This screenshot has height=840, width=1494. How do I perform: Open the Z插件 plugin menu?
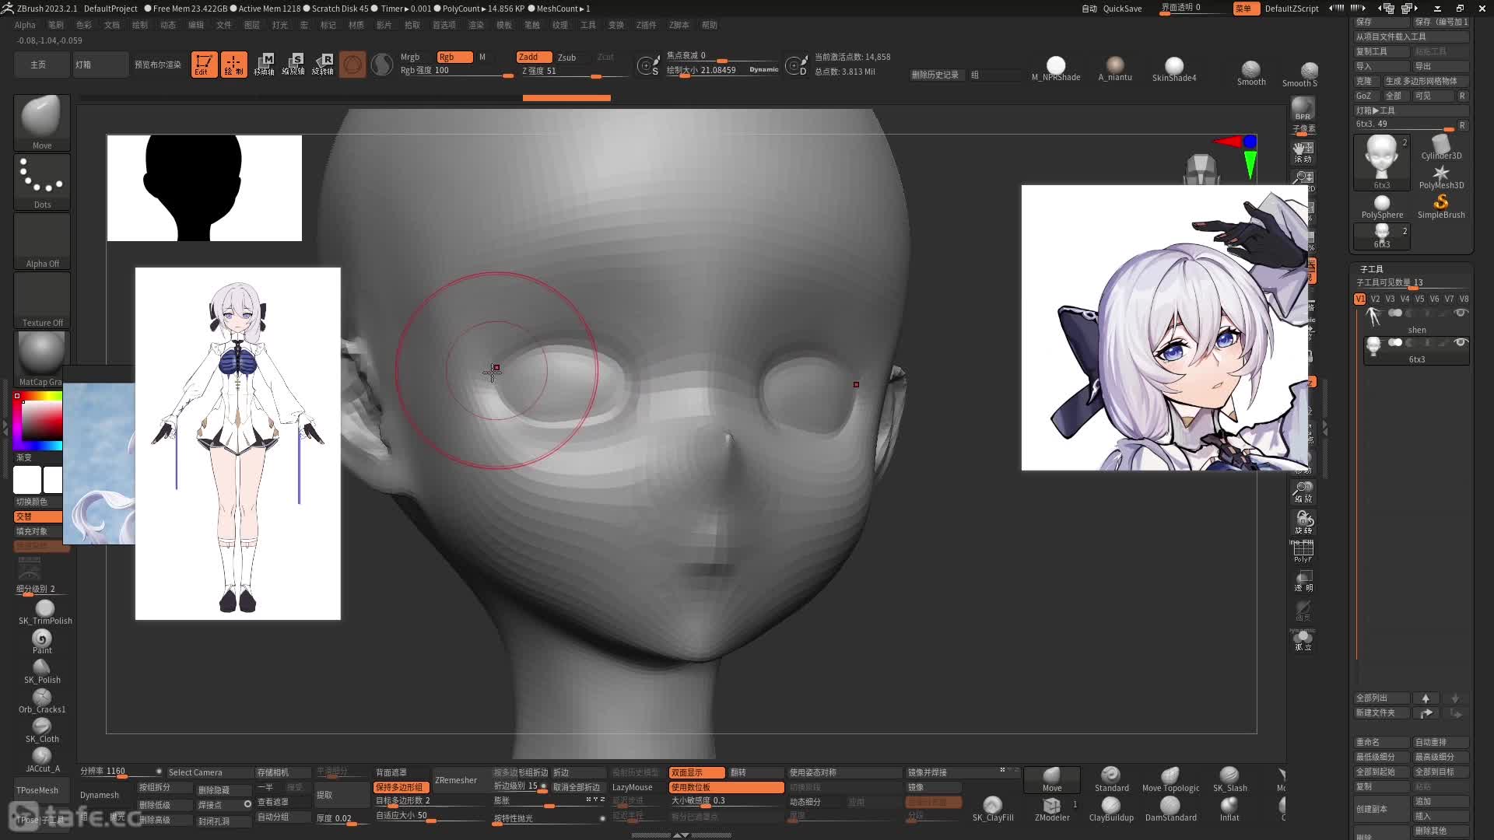tap(647, 25)
